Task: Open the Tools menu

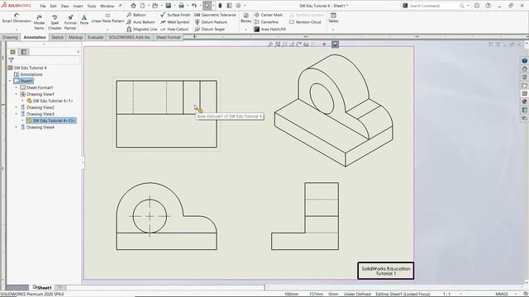Action: tap(92, 6)
